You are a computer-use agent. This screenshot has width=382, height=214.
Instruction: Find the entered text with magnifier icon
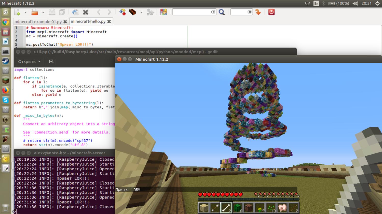(222, 12)
